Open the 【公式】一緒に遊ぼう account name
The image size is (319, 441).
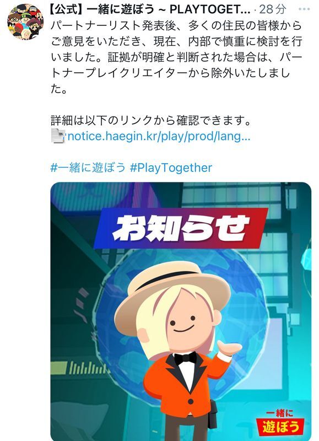tap(149, 9)
